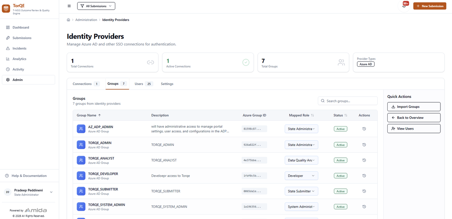Image resolution: width=452 pixels, height=219 pixels.
Task: Click the View Users button
Action: coord(414,129)
